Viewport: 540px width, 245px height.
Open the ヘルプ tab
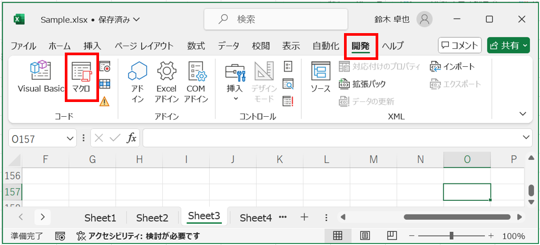click(x=393, y=46)
